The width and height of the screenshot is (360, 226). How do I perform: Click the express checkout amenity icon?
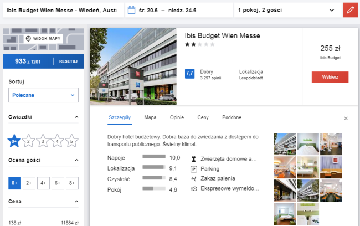[194, 189]
